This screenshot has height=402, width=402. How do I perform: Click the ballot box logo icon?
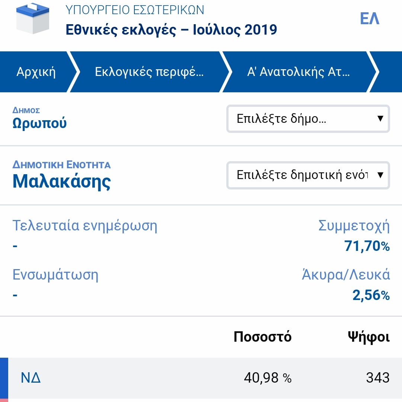tap(33, 19)
